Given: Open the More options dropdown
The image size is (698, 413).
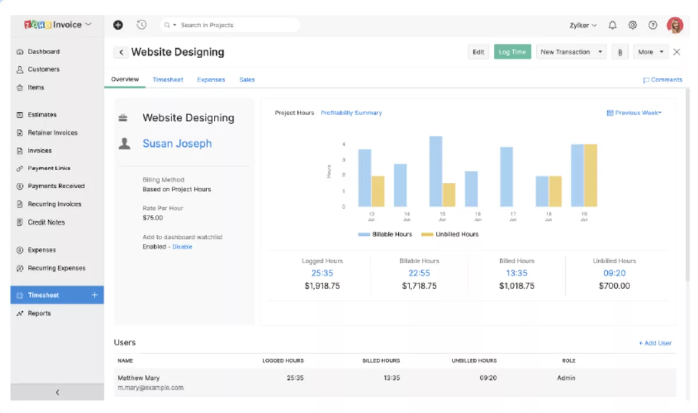Looking at the screenshot, I should pos(650,52).
